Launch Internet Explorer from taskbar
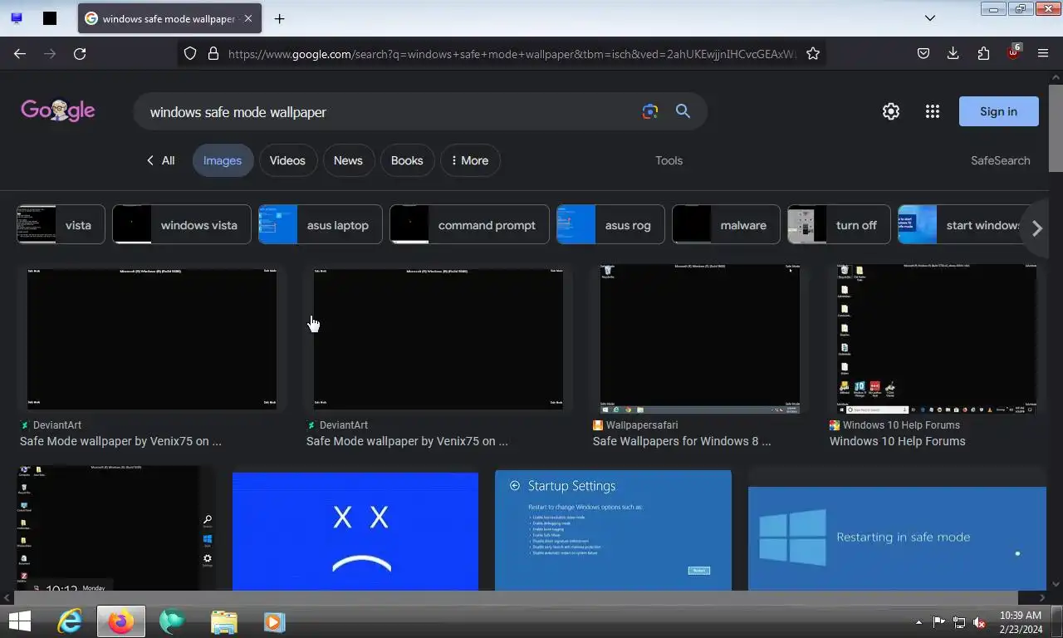This screenshot has width=1063, height=638. click(70, 621)
